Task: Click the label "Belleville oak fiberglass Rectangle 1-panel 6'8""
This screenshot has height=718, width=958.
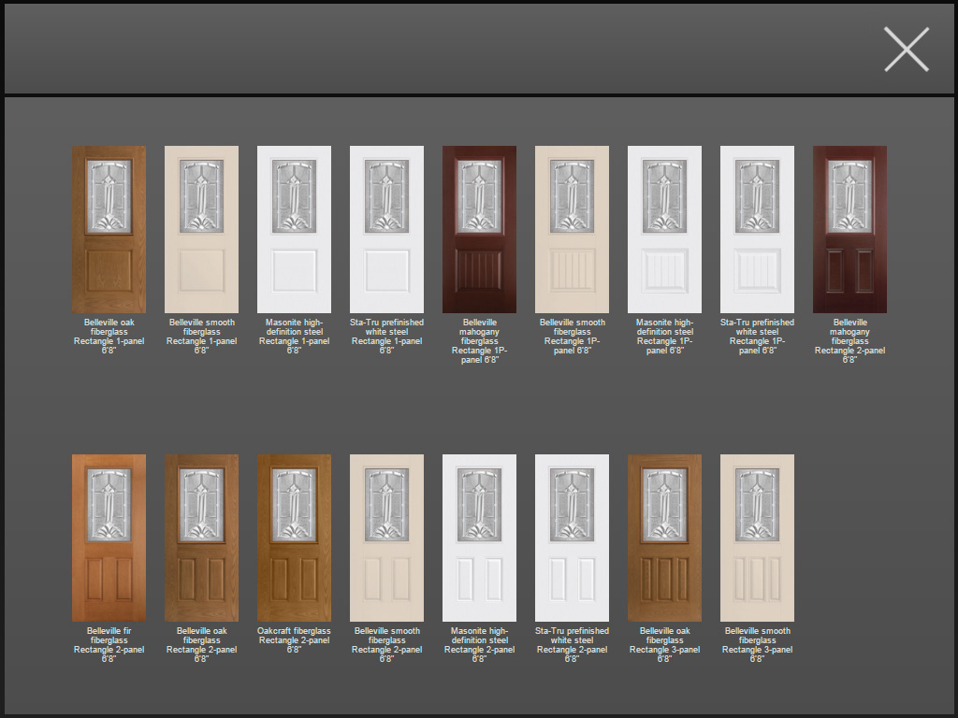Action: tap(109, 337)
